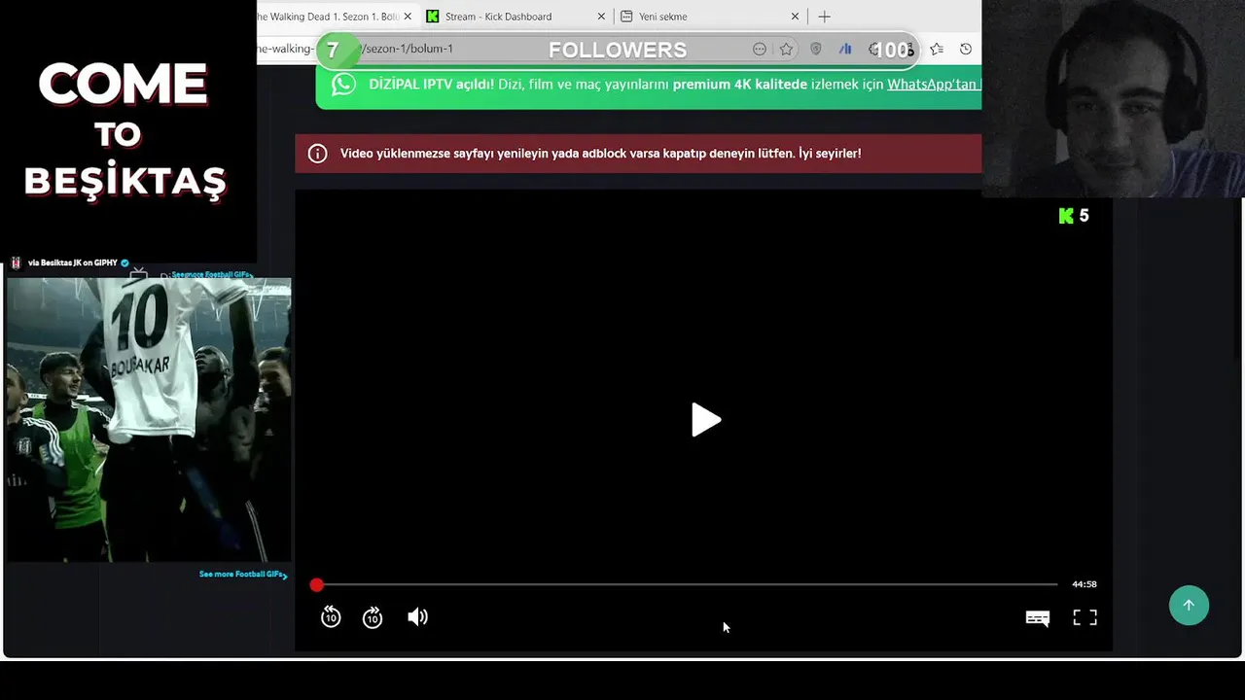Click the DİZİPAL IPTV açıldı! banner text
The image size is (1245, 700).
431,85
